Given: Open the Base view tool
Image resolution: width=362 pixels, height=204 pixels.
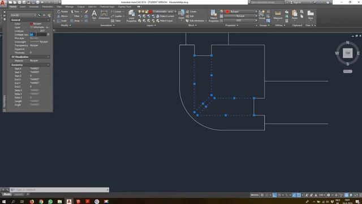Looking at the screenshot, I should [311, 15].
